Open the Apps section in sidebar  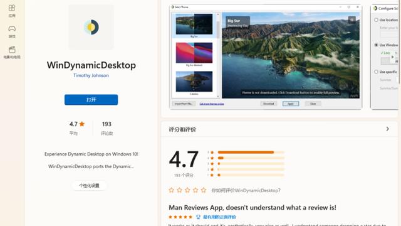coord(12,11)
